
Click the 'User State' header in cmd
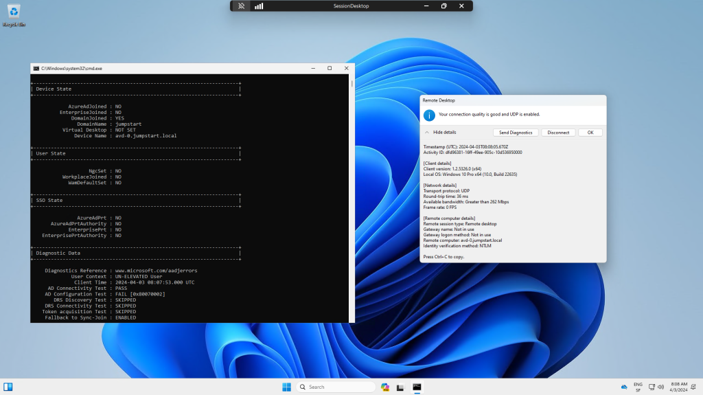tap(51, 153)
